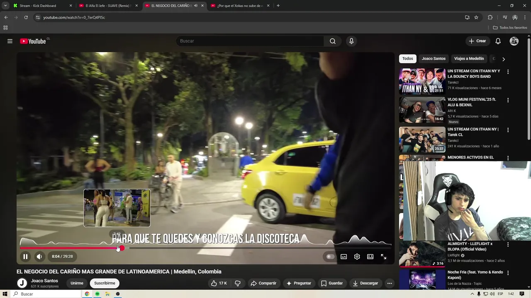The width and height of the screenshot is (531, 298).
Task: Open the tab search dropdown arrow
Action: tap(5, 6)
